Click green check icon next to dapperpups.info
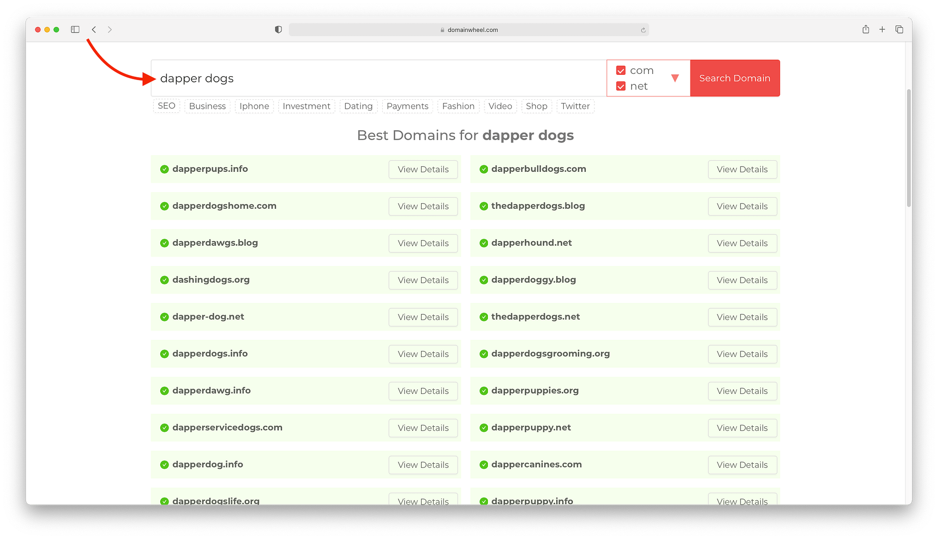This screenshot has height=539, width=938. [x=164, y=169]
